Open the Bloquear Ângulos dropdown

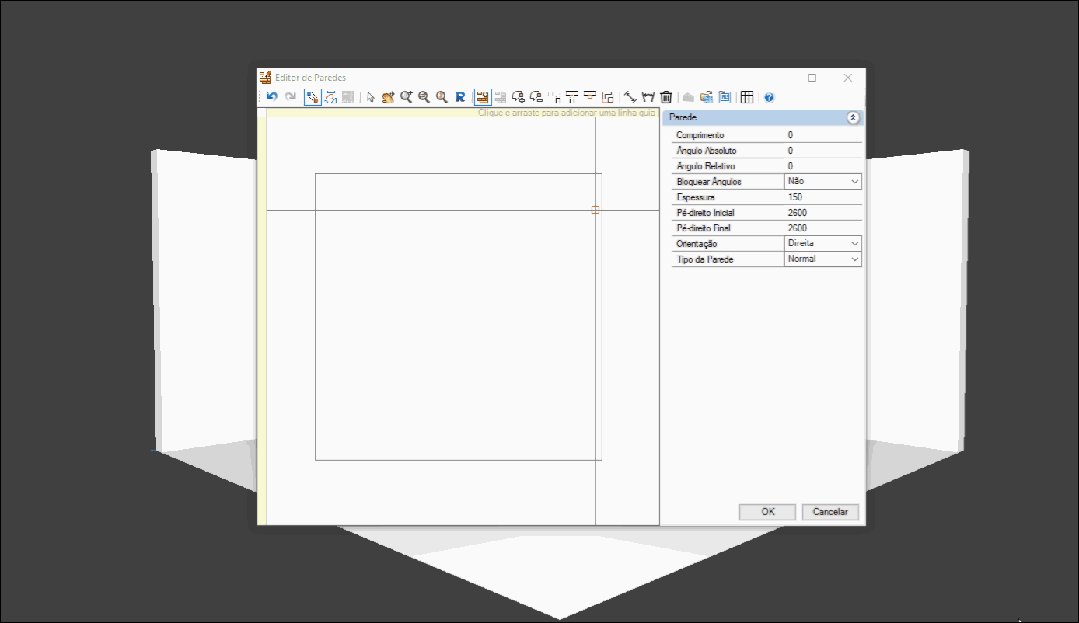855,182
